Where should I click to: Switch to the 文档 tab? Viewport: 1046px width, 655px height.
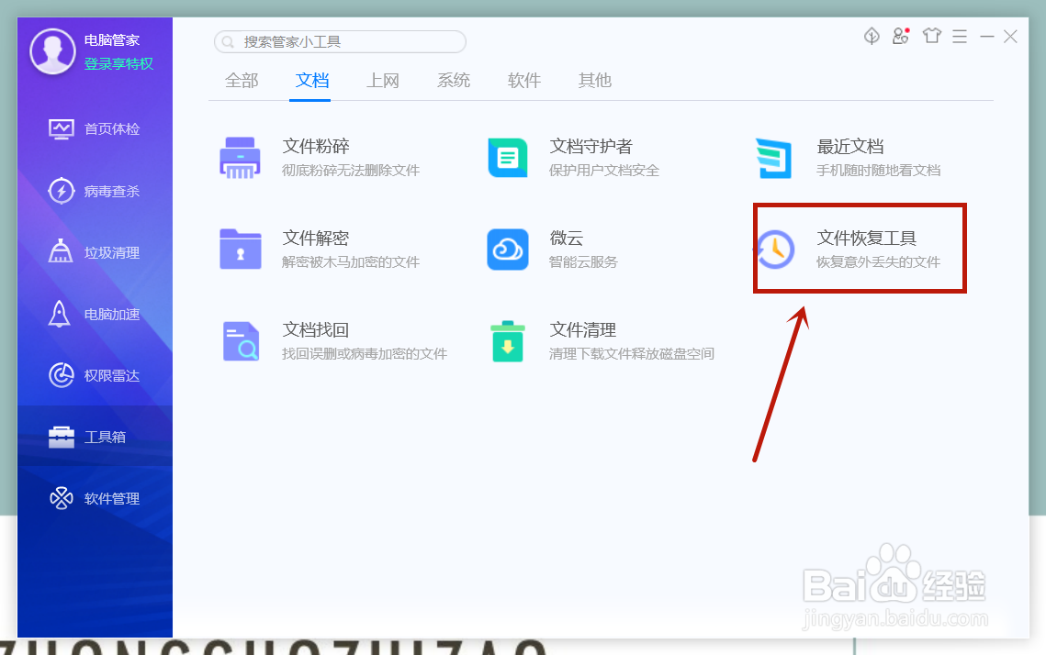click(312, 81)
